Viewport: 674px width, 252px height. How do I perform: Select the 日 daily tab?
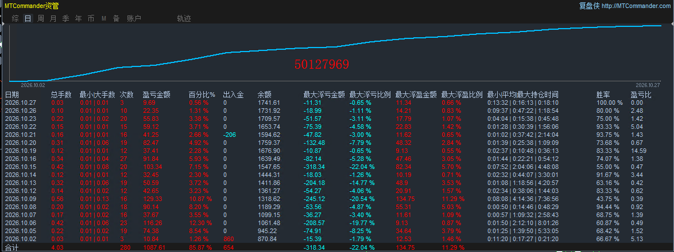coord(28,18)
